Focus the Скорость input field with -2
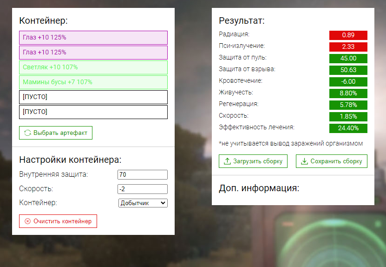Image resolution: width=386 pixels, height=267 pixels. click(x=143, y=189)
